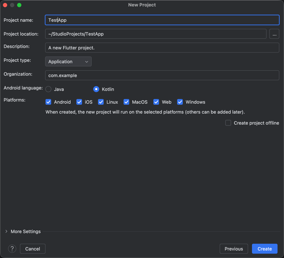284x258 pixels.
Task: Click the Project type: label
Action: [17, 60]
